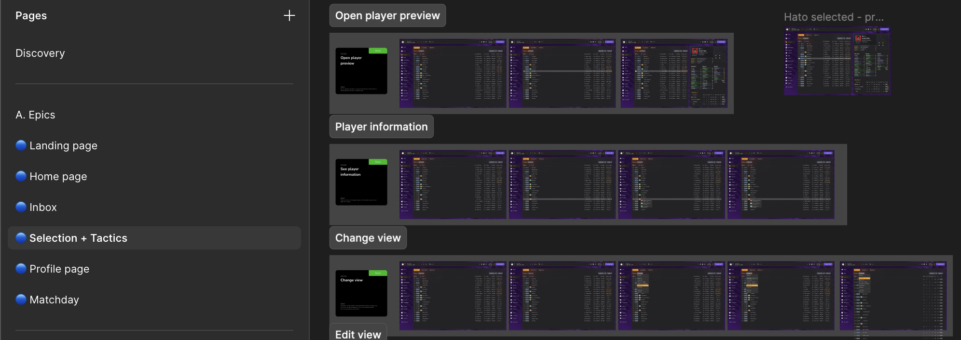This screenshot has width=961, height=340.
Task: Select the rightmost frame in Change view section
Action: [893, 296]
